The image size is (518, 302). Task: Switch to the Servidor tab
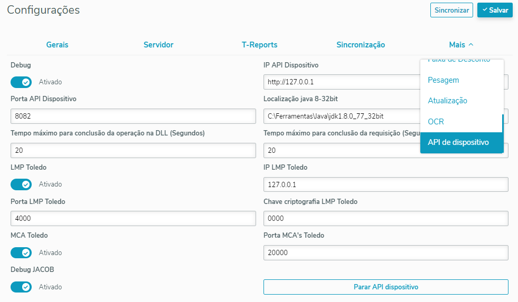158,45
